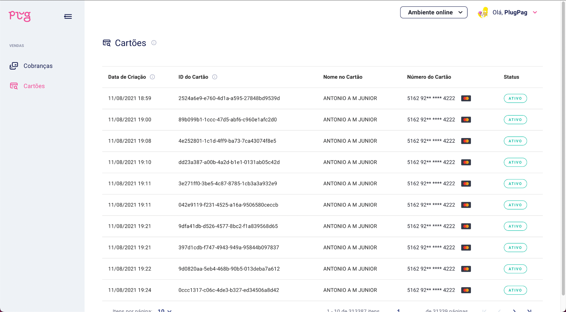Image resolution: width=566 pixels, height=312 pixels.
Task: Click the PlugPag user avatar
Action: 483,12
